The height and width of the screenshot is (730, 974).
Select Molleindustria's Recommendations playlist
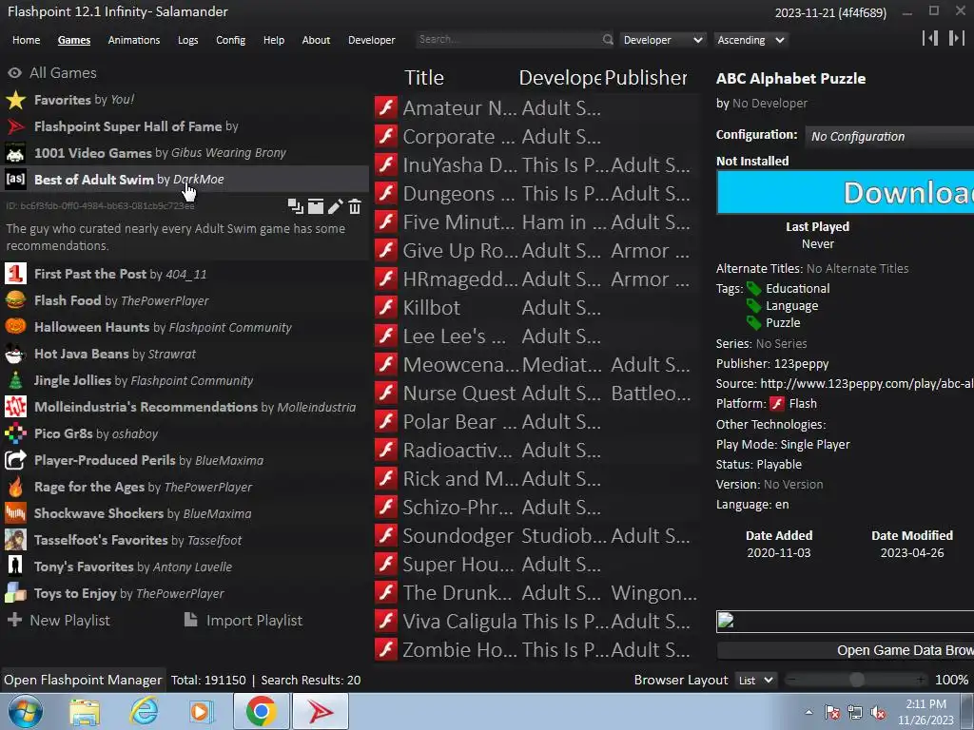point(185,407)
